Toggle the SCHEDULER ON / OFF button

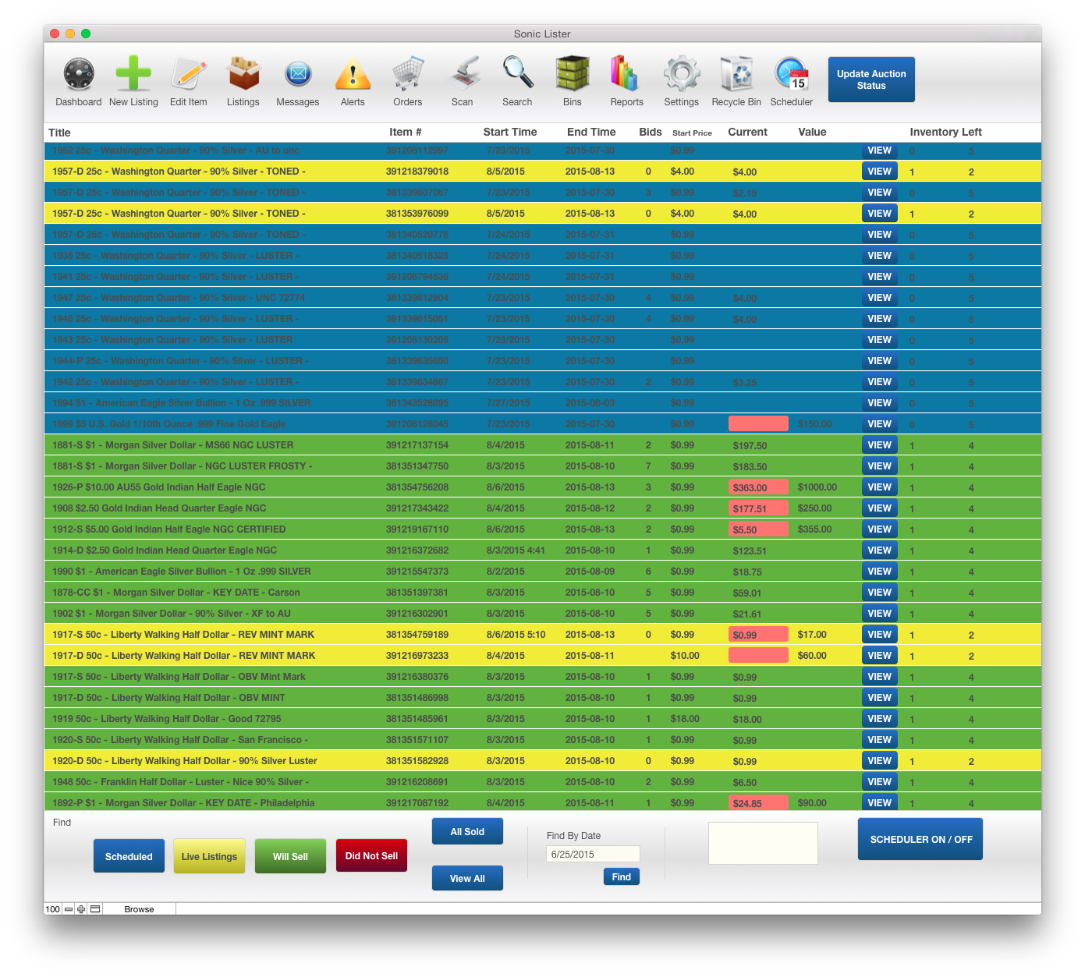pos(920,839)
